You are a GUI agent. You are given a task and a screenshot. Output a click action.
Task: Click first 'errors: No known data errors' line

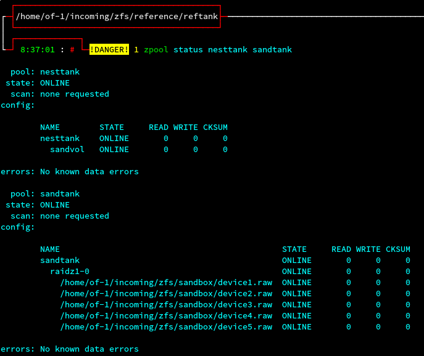coord(70,172)
